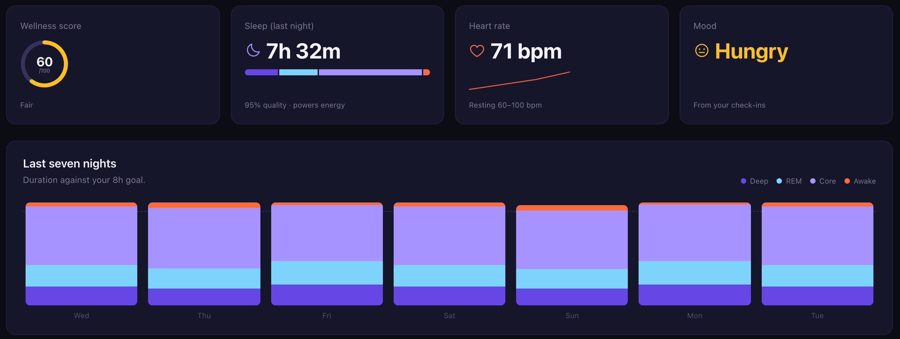Click the Wed sleep bar

tap(81, 254)
